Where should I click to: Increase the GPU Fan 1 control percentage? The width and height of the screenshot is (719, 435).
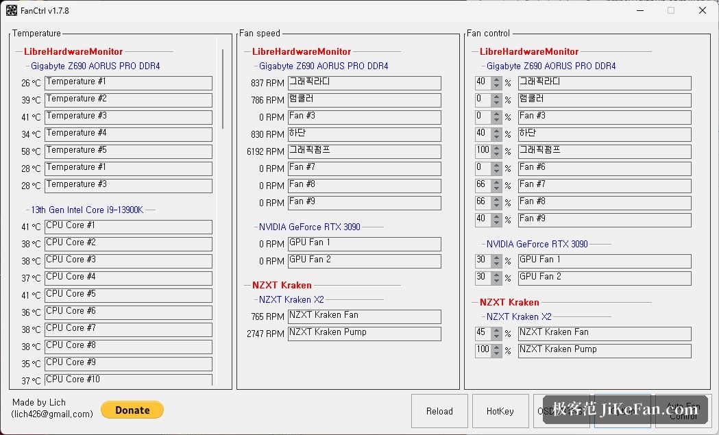tap(497, 258)
